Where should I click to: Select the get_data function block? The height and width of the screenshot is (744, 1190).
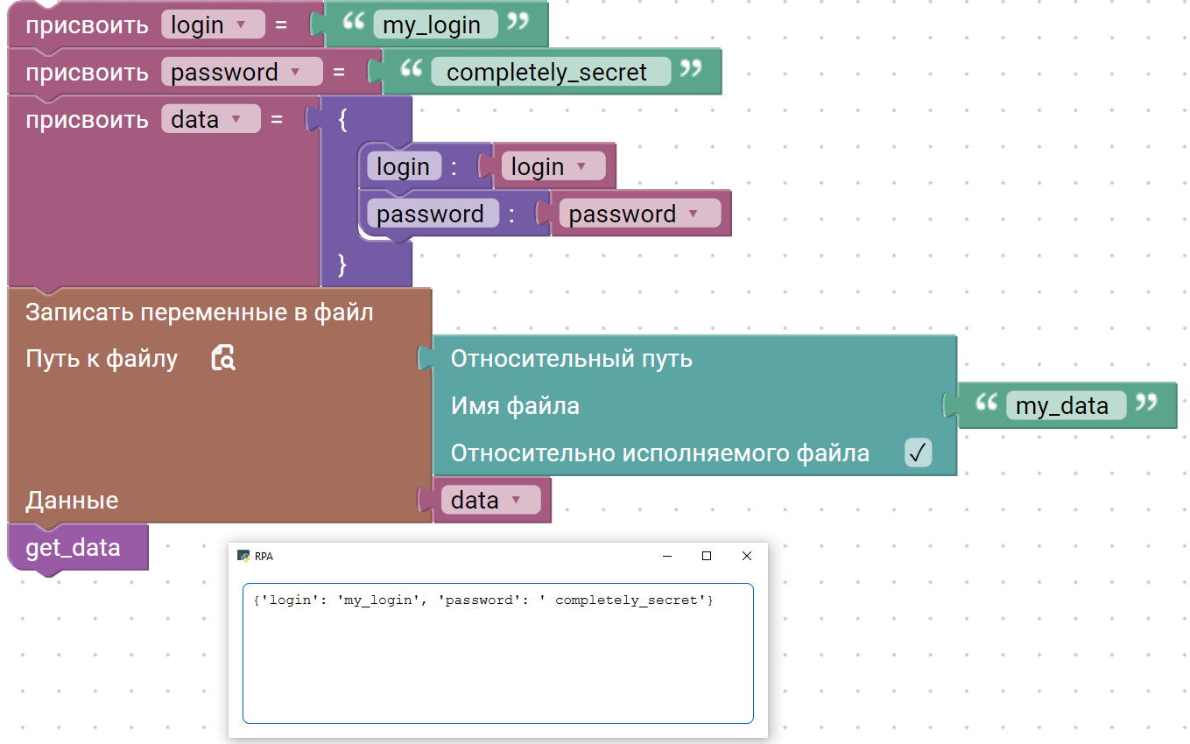74,548
